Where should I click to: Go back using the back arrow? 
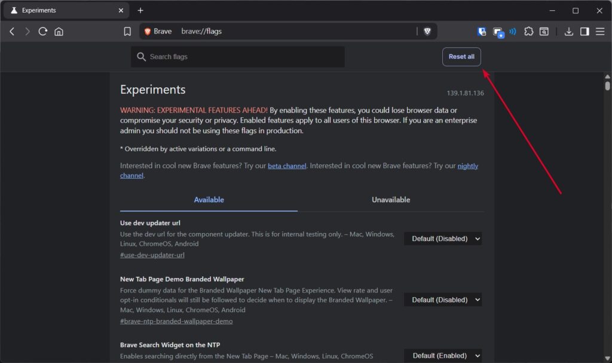(12, 32)
